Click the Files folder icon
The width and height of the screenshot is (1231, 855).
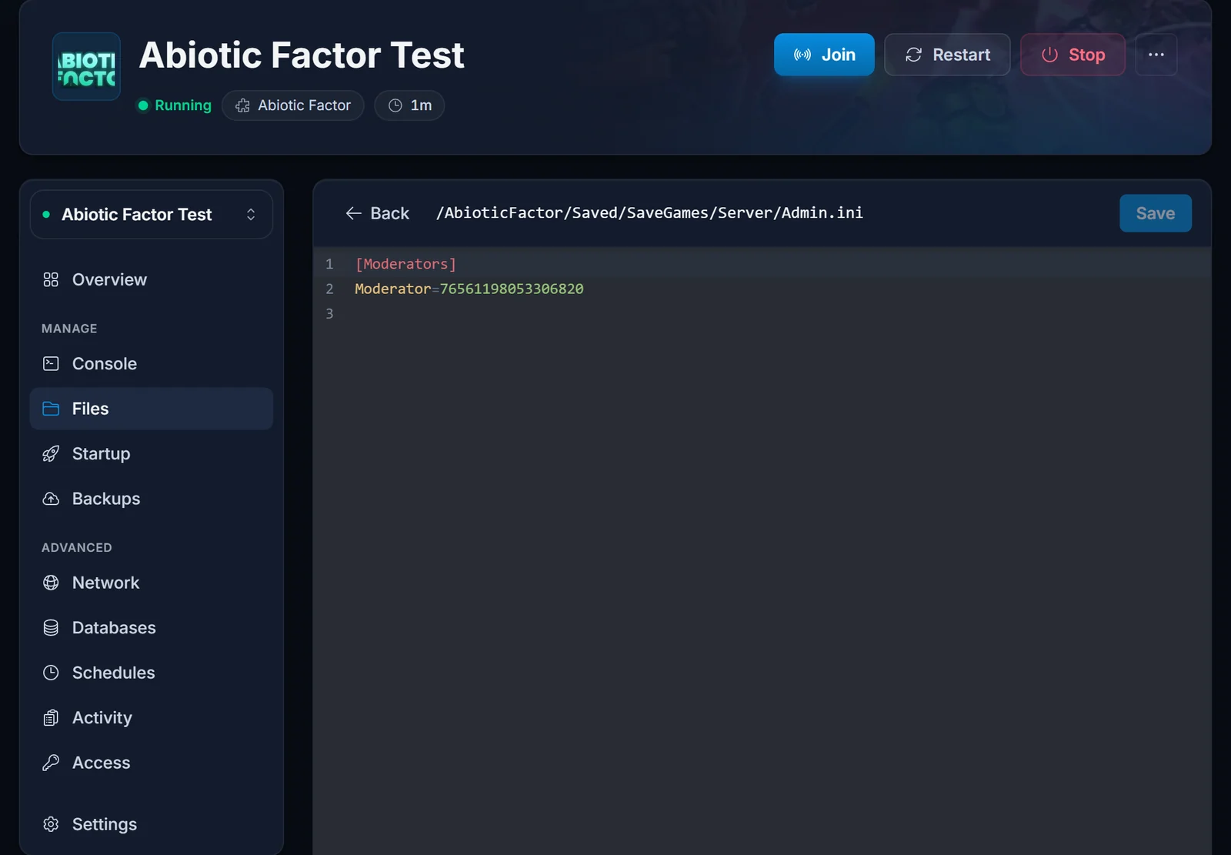click(51, 409)
